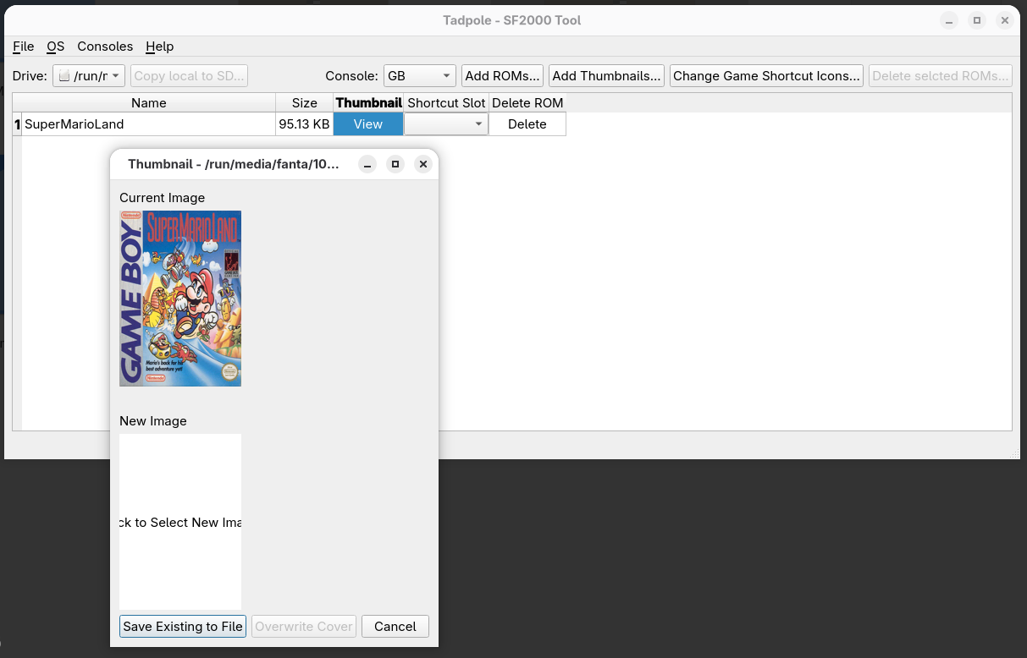Minimize the Thumbnail dialog window
Image resolution: width=1027 pixels, height=658 pixels.
(367, 164)
